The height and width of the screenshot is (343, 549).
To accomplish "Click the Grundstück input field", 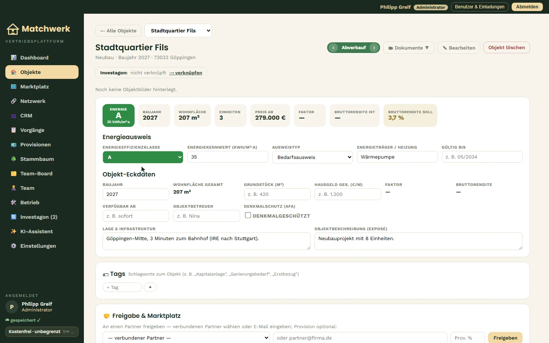I will point(277,194).
